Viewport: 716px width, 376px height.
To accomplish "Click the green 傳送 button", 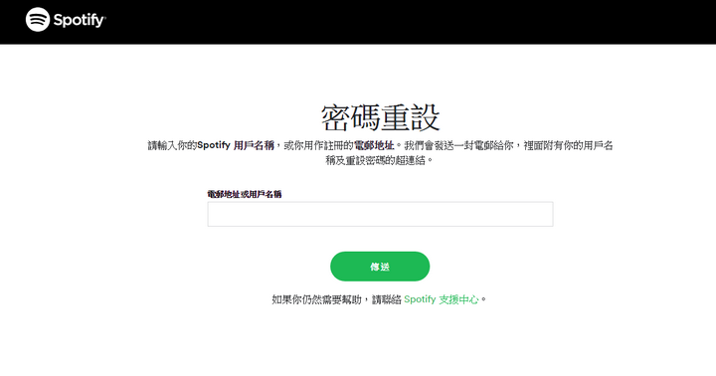I will point(380,267).
